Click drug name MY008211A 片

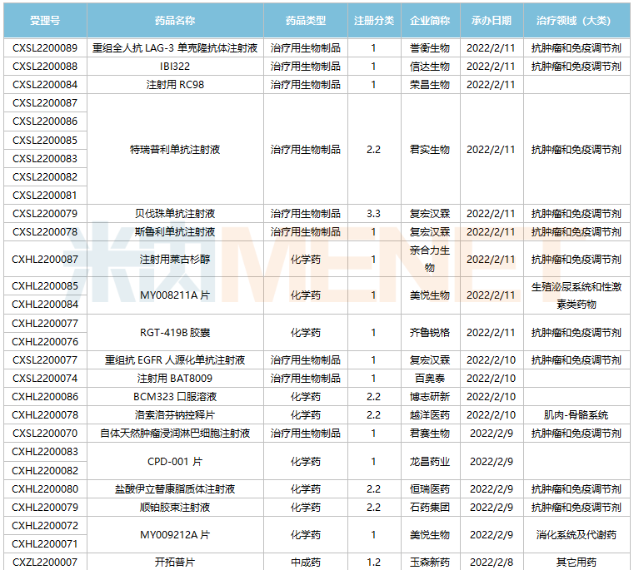(x=175, y=295)
